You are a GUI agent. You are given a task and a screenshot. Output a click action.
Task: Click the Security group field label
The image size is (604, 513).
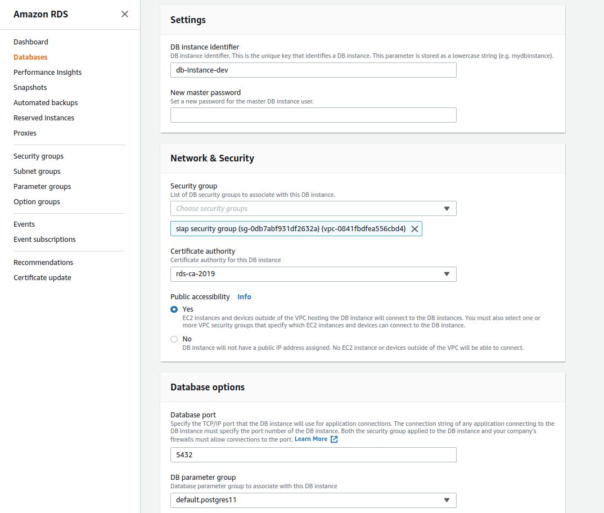pyautogui.click(x=194, y=186)
